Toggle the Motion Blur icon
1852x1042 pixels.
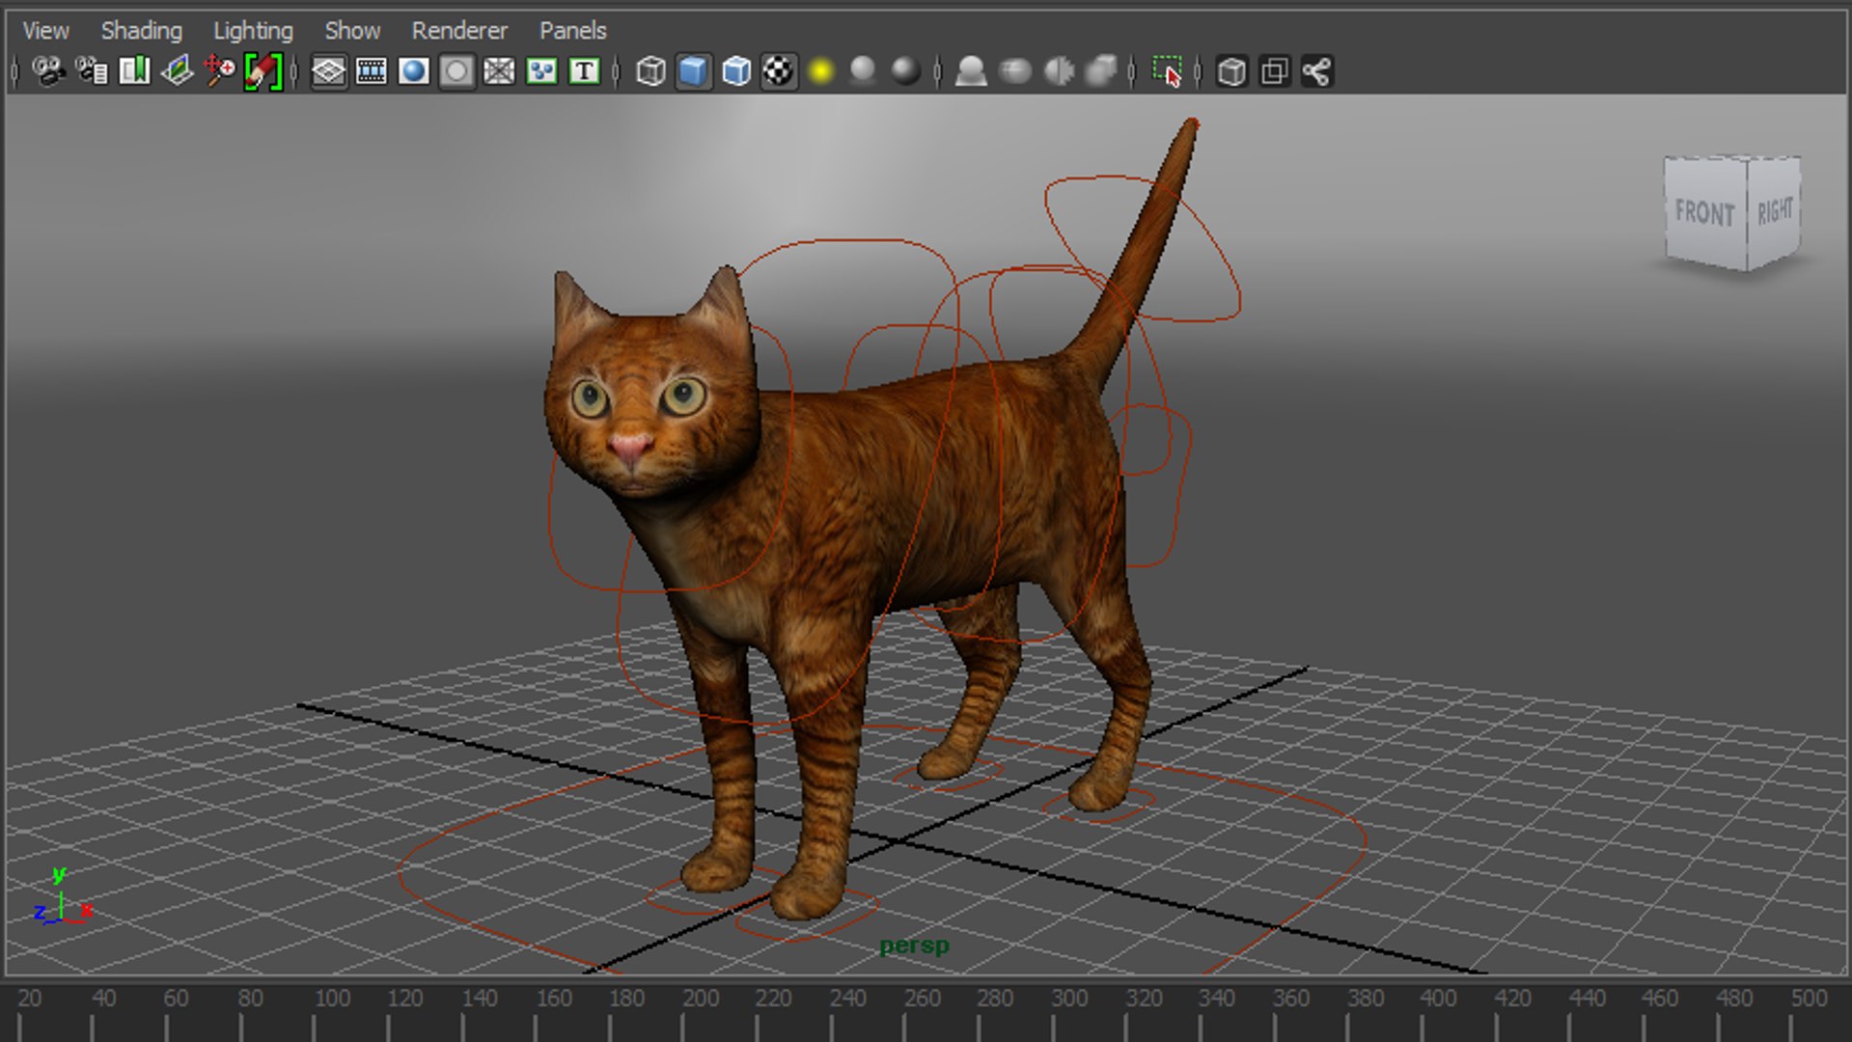coord(1015,71)
